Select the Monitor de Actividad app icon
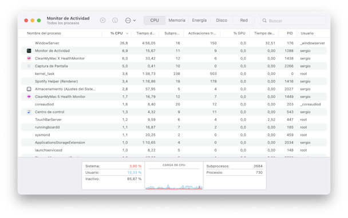 (29, 51)
